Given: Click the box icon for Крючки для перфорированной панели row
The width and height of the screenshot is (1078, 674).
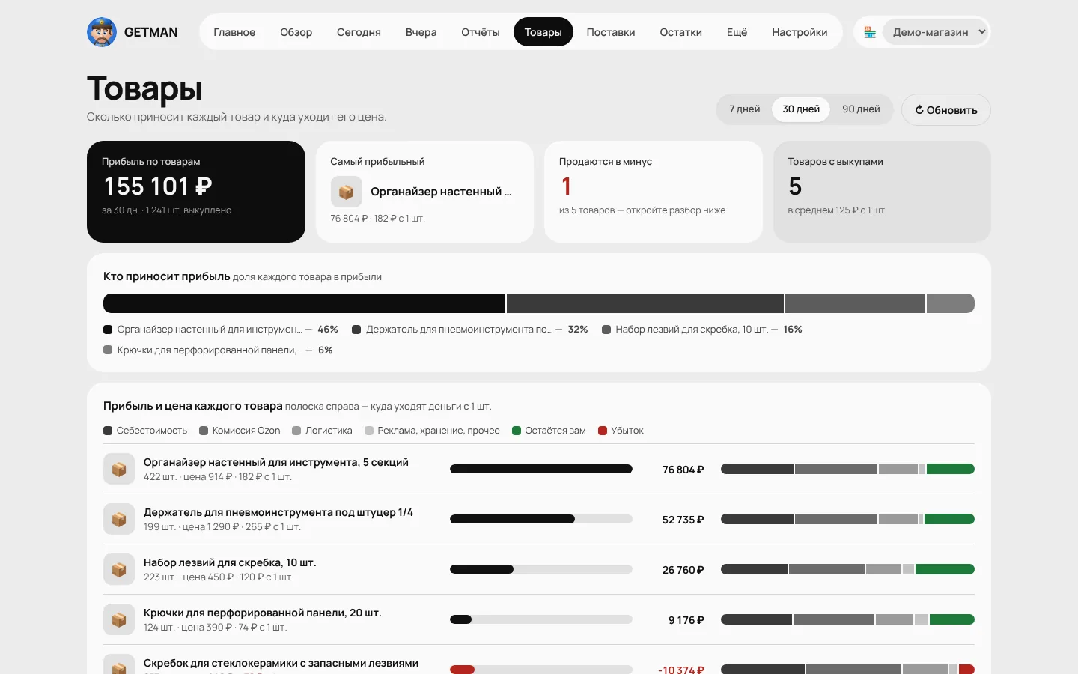Looking at the screenshot, I should pos(118,619).
